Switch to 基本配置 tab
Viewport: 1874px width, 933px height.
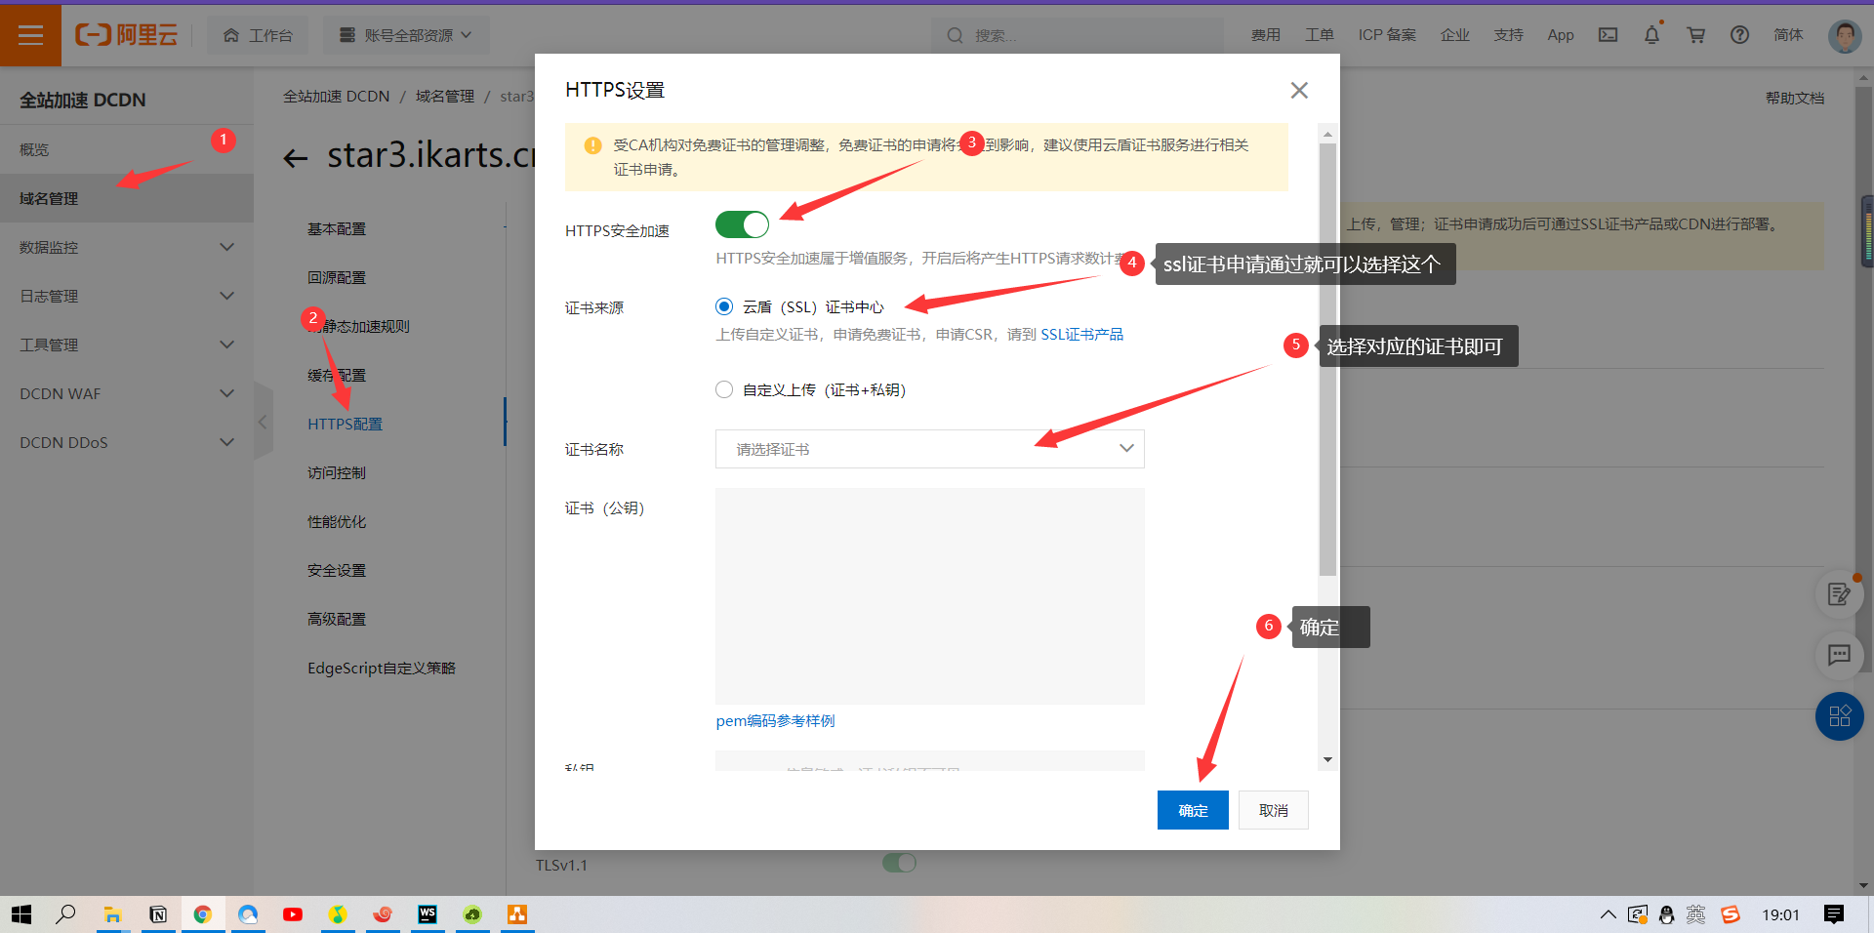tap(337, 228)
